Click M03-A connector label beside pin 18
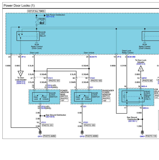Viewport: 159px width, 160px height. click(x=144, y=87)
